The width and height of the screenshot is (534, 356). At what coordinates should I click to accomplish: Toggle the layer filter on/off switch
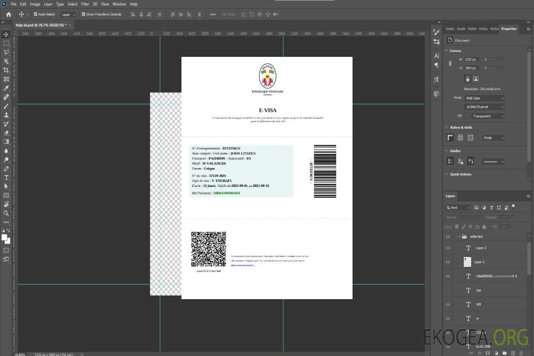513,207
